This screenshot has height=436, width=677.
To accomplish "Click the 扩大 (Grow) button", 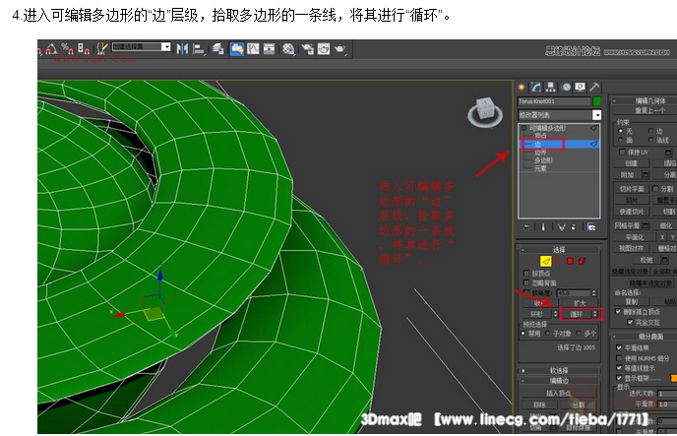I will pyautogui.click(x=580, y=303).
